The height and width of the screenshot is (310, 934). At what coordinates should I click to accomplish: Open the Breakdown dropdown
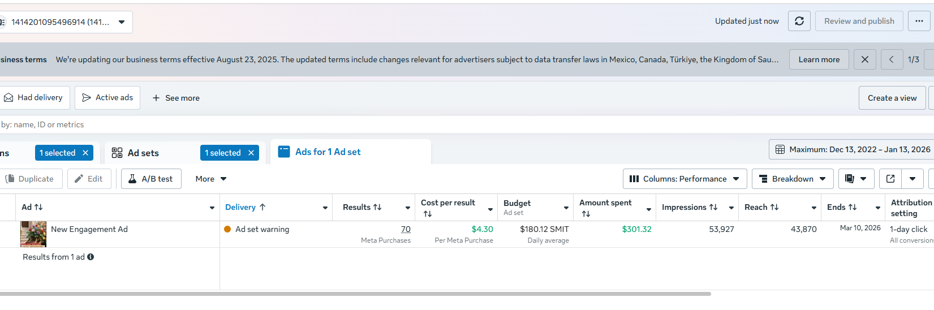(x=792, y=179)
